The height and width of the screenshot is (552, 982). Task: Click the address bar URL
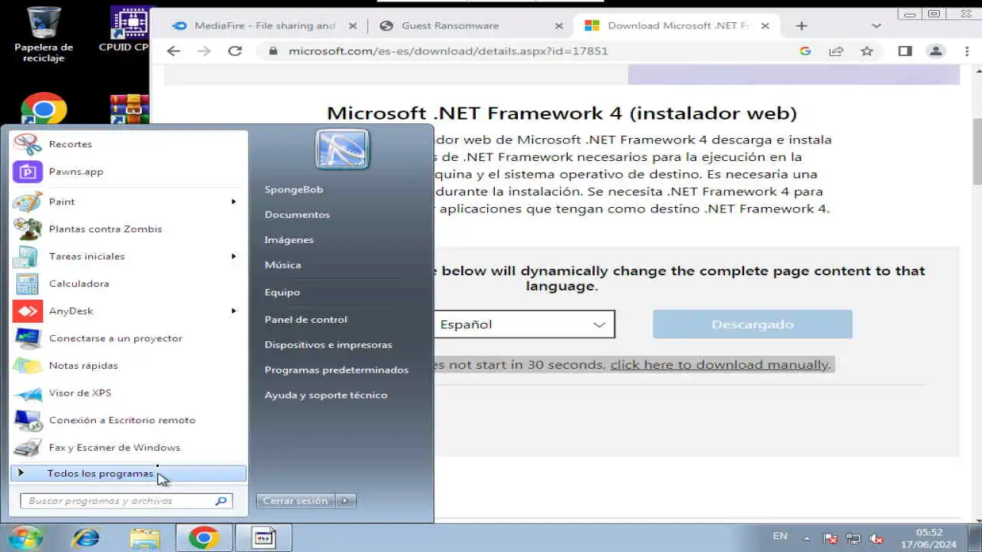[448, 51]
